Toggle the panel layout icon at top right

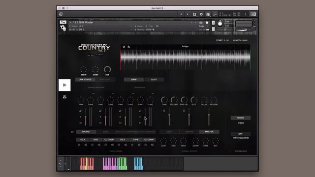pos(253,14)
